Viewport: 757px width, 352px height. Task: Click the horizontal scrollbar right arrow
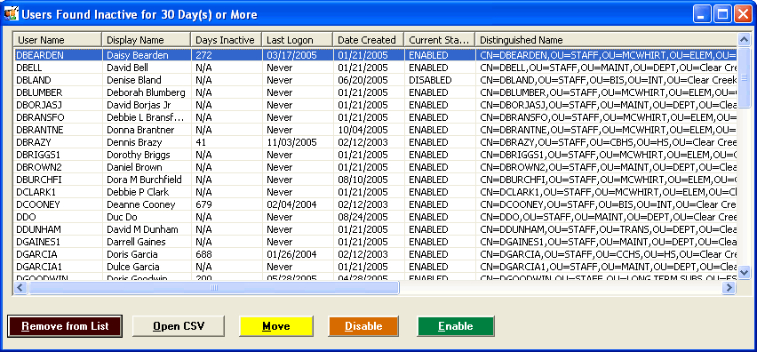click(x=729, y=288)
